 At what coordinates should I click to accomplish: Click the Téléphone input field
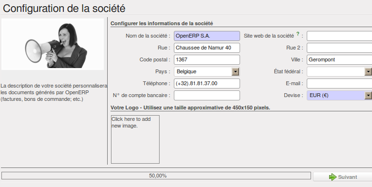click(x=207, y=83)
